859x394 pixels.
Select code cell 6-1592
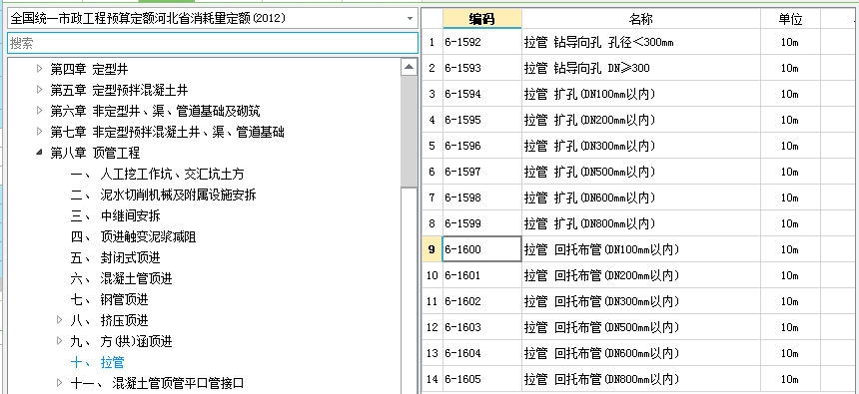point(482,42)
